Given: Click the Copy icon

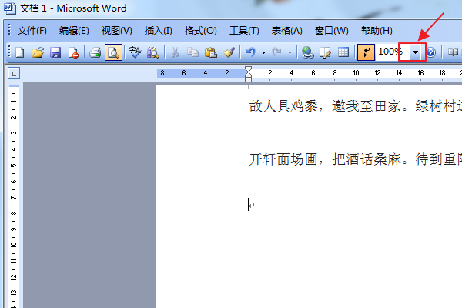Looking at the screenshot, I should (192, 52).
